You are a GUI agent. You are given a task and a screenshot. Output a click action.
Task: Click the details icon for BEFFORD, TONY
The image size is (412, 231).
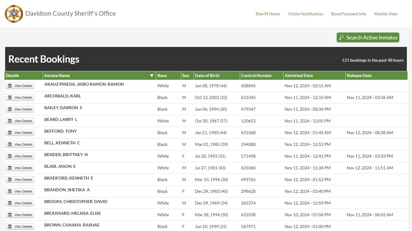(x=10, y=133)
